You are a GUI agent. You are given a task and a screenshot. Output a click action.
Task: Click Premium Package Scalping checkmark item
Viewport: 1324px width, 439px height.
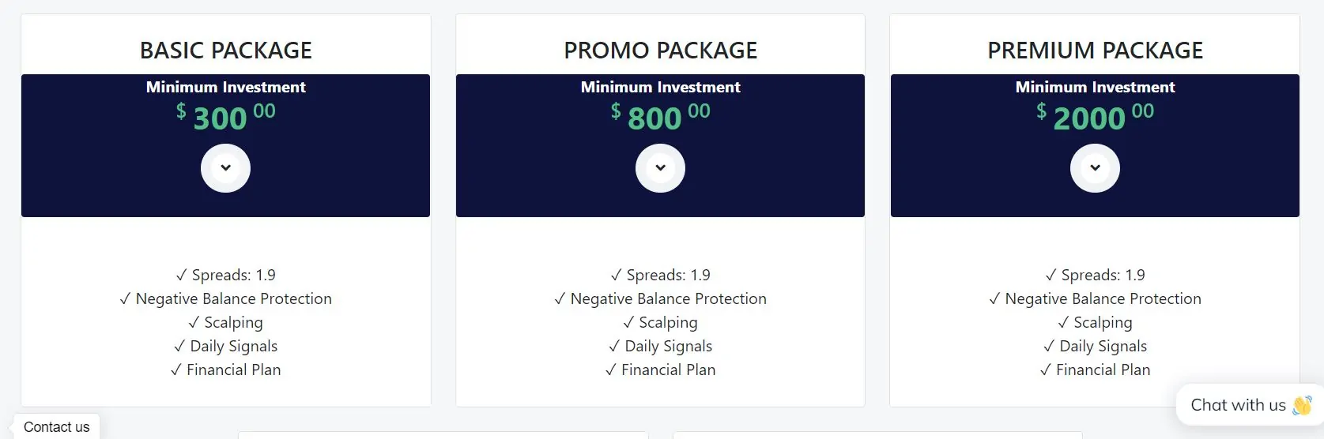tap(1095, 322)
